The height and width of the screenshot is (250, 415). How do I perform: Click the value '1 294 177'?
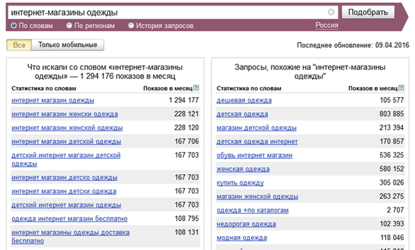point(184,100)
